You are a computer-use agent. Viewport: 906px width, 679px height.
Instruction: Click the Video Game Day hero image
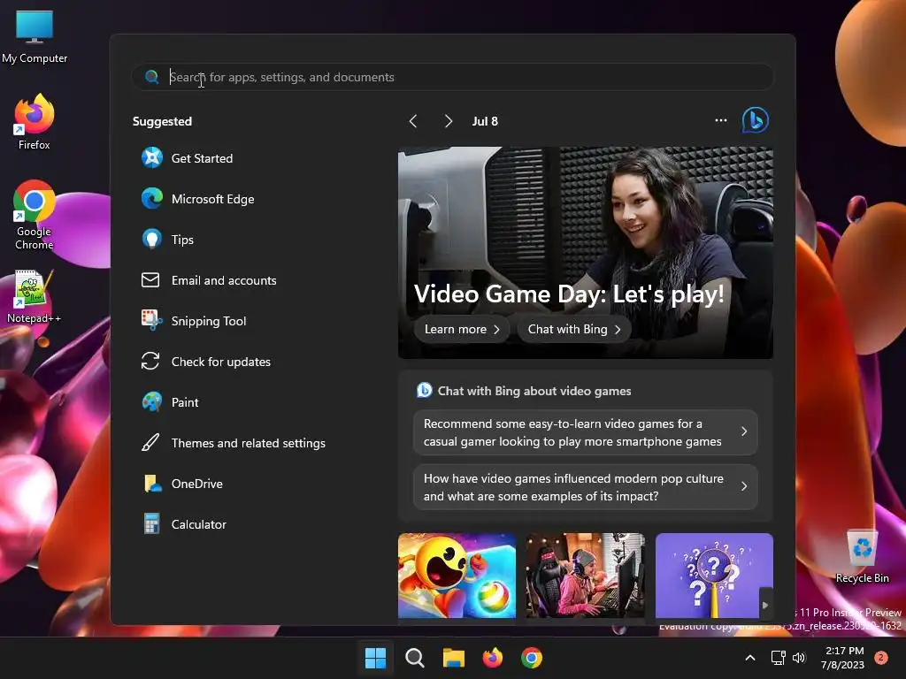pyautogui.click(x=586, y=253)
